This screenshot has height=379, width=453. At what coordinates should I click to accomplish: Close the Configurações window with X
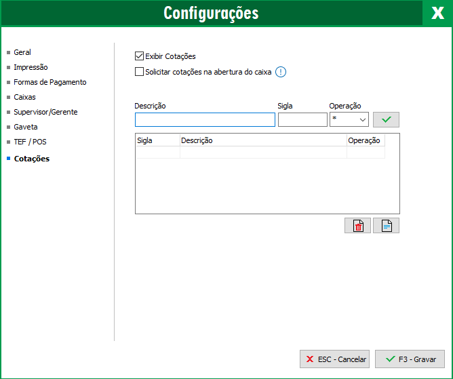(437, 14)
